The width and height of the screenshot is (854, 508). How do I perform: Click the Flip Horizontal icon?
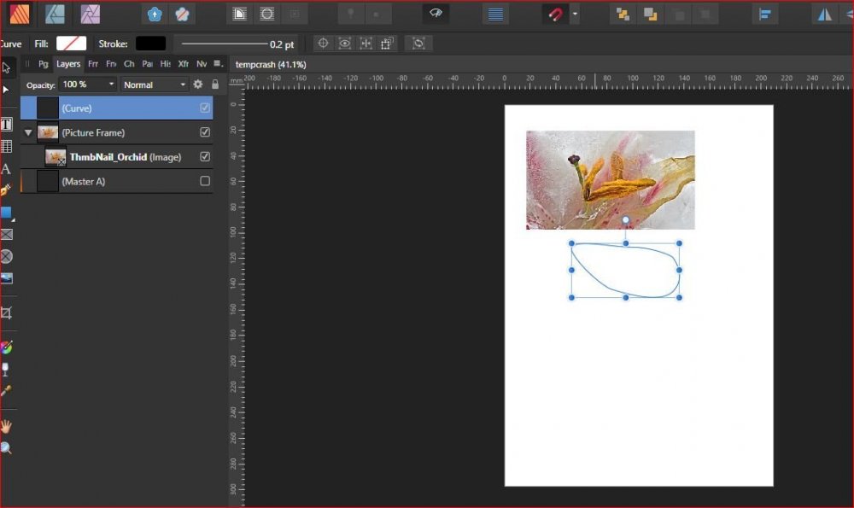[824, 15]
